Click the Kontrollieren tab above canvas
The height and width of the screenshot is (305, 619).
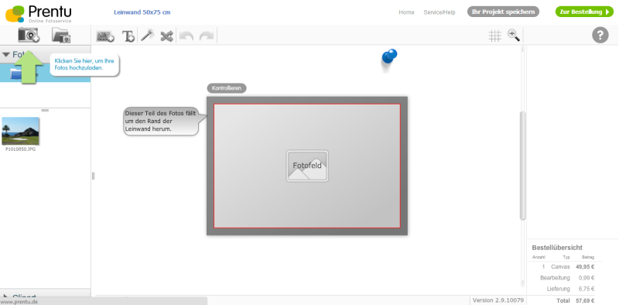click(227, 88)
